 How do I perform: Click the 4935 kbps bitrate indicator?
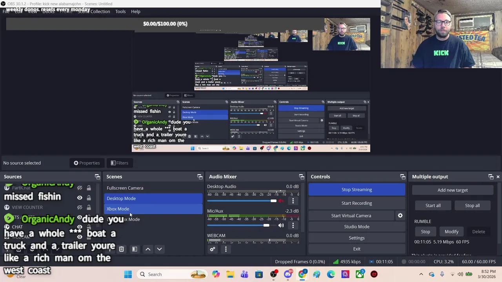pyautogui.click(x=347, y=262)
